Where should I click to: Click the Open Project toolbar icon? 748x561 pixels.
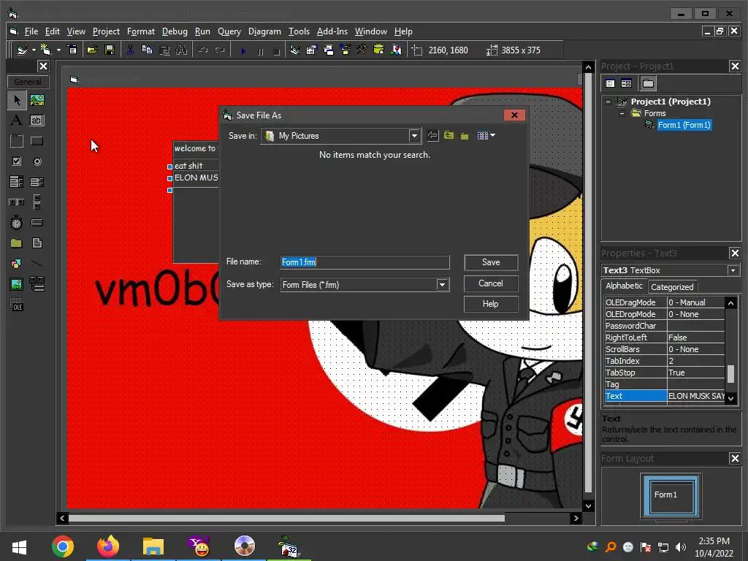tap(92, 50)
